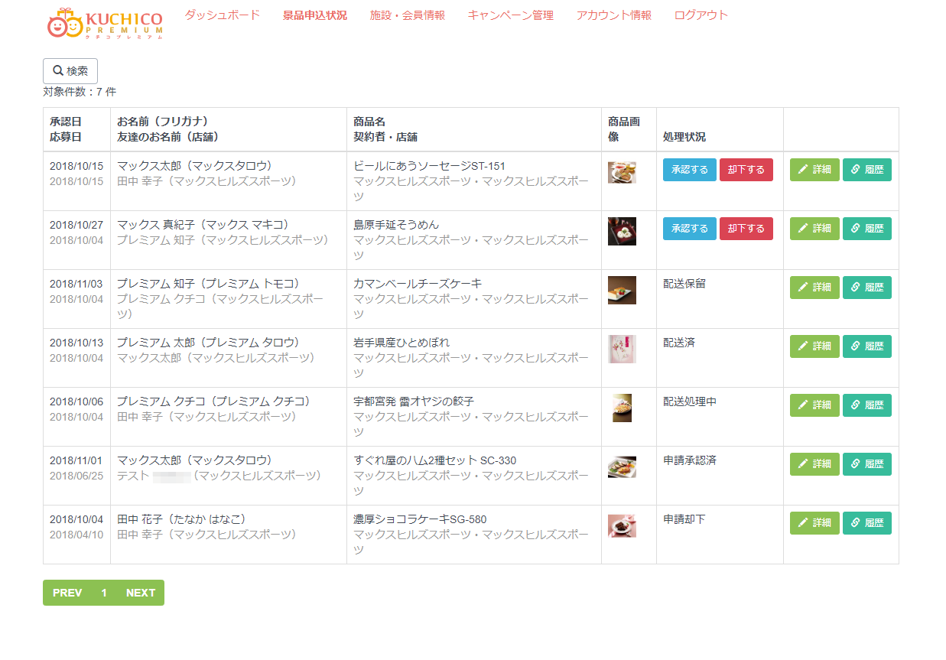946x660 pixels.
Task: Open details for 宇都宮発 雷オヤジの餃子 row
Action: (x=814, y=405)
